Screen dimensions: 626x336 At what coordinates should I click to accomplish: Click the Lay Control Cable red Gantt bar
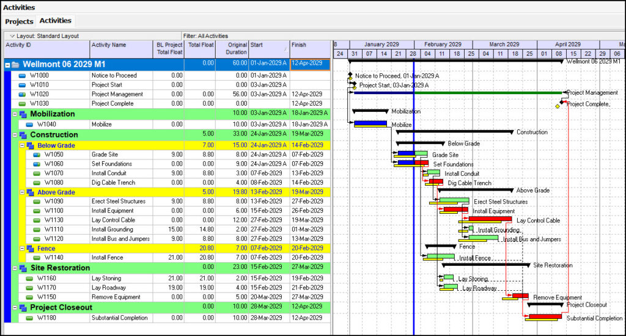pos(490,219)
